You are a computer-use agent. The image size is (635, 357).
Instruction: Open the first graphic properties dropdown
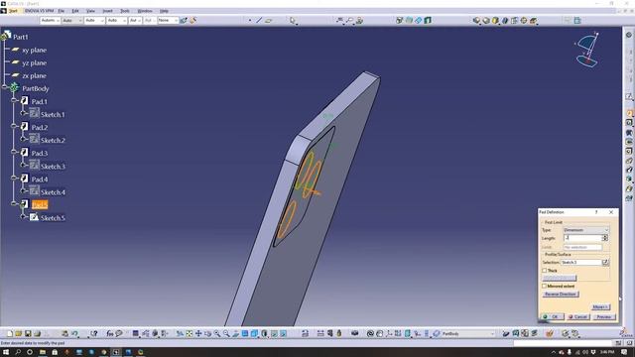click(50, 20)
